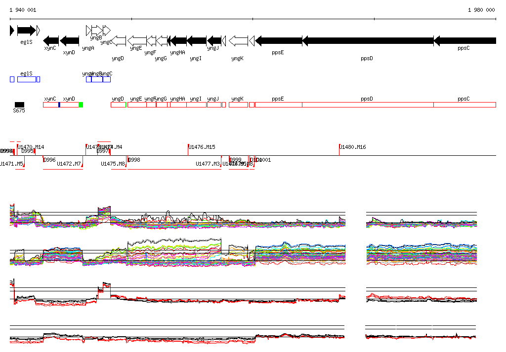Click the end coordinate 1 980 000
Image resolution: width=506 pixels, height=352 pixels.
pos(481,10)
